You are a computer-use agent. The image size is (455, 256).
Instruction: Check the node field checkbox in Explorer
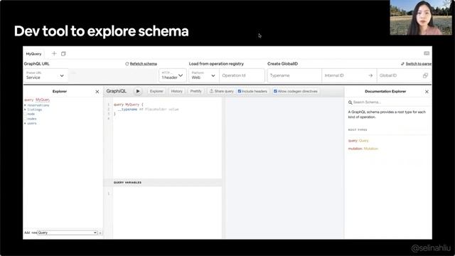tap(26, 114)
